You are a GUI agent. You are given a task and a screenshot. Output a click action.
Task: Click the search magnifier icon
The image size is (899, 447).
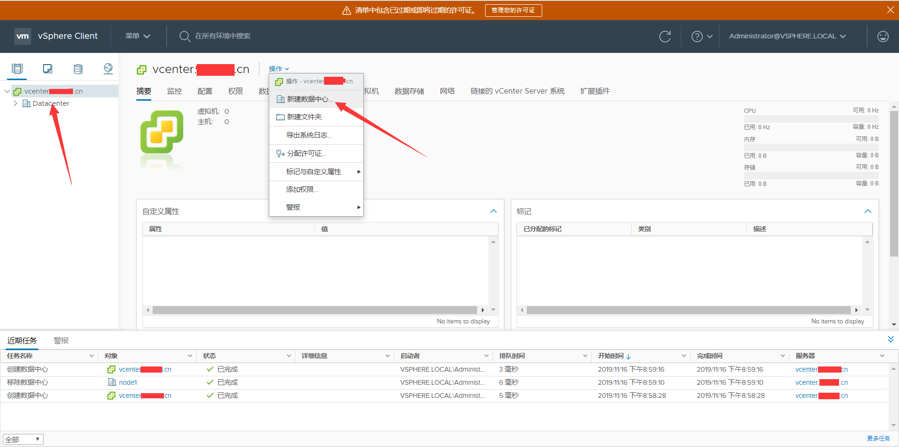click(184, 36)
